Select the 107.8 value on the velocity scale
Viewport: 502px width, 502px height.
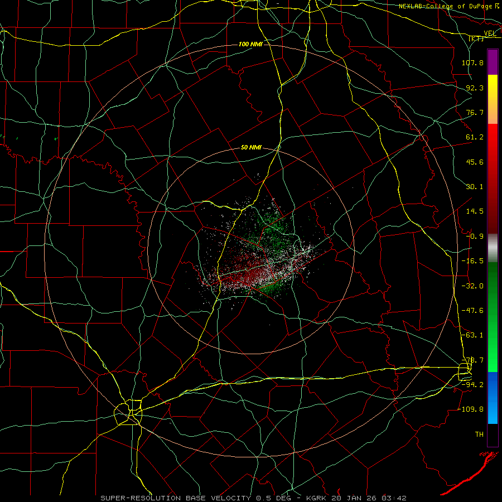tap(472, 62)
